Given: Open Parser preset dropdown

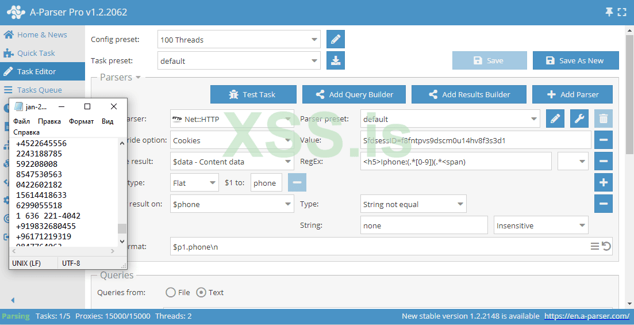Looking at the screenshot, I should [x=450, y=119].
